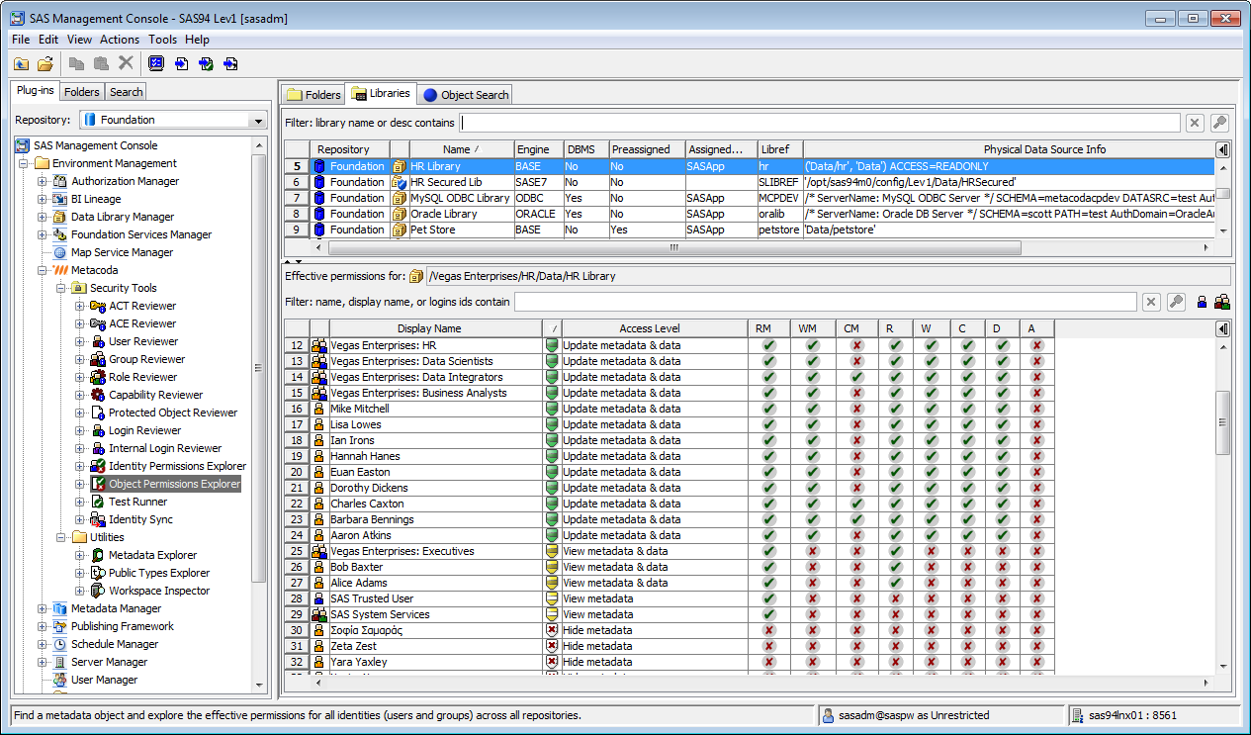Switch to the right panel Folders tab
1251x735 pixels.
[313, 95]
